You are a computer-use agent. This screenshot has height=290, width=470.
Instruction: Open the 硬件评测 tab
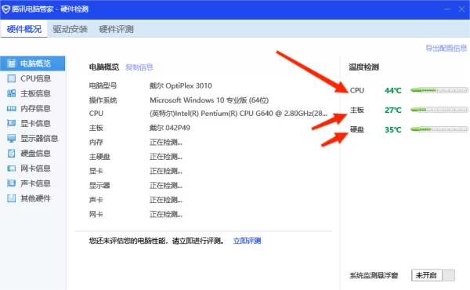click(x=116, y=29)
